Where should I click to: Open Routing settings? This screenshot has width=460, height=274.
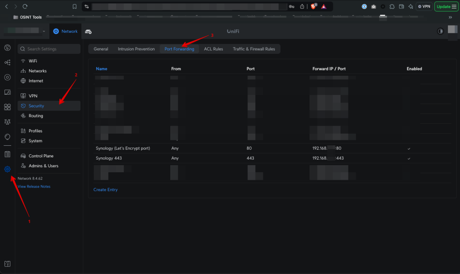coord(49,116)
